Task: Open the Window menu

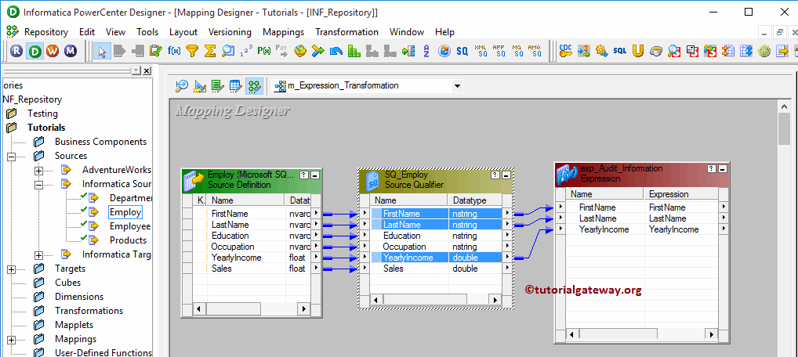Action: [407, 32]
